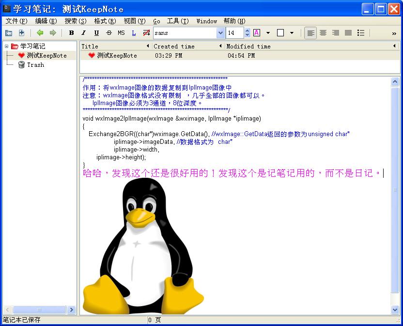Select Trash in the tree

pyautogui.click(x=36, y=65)
